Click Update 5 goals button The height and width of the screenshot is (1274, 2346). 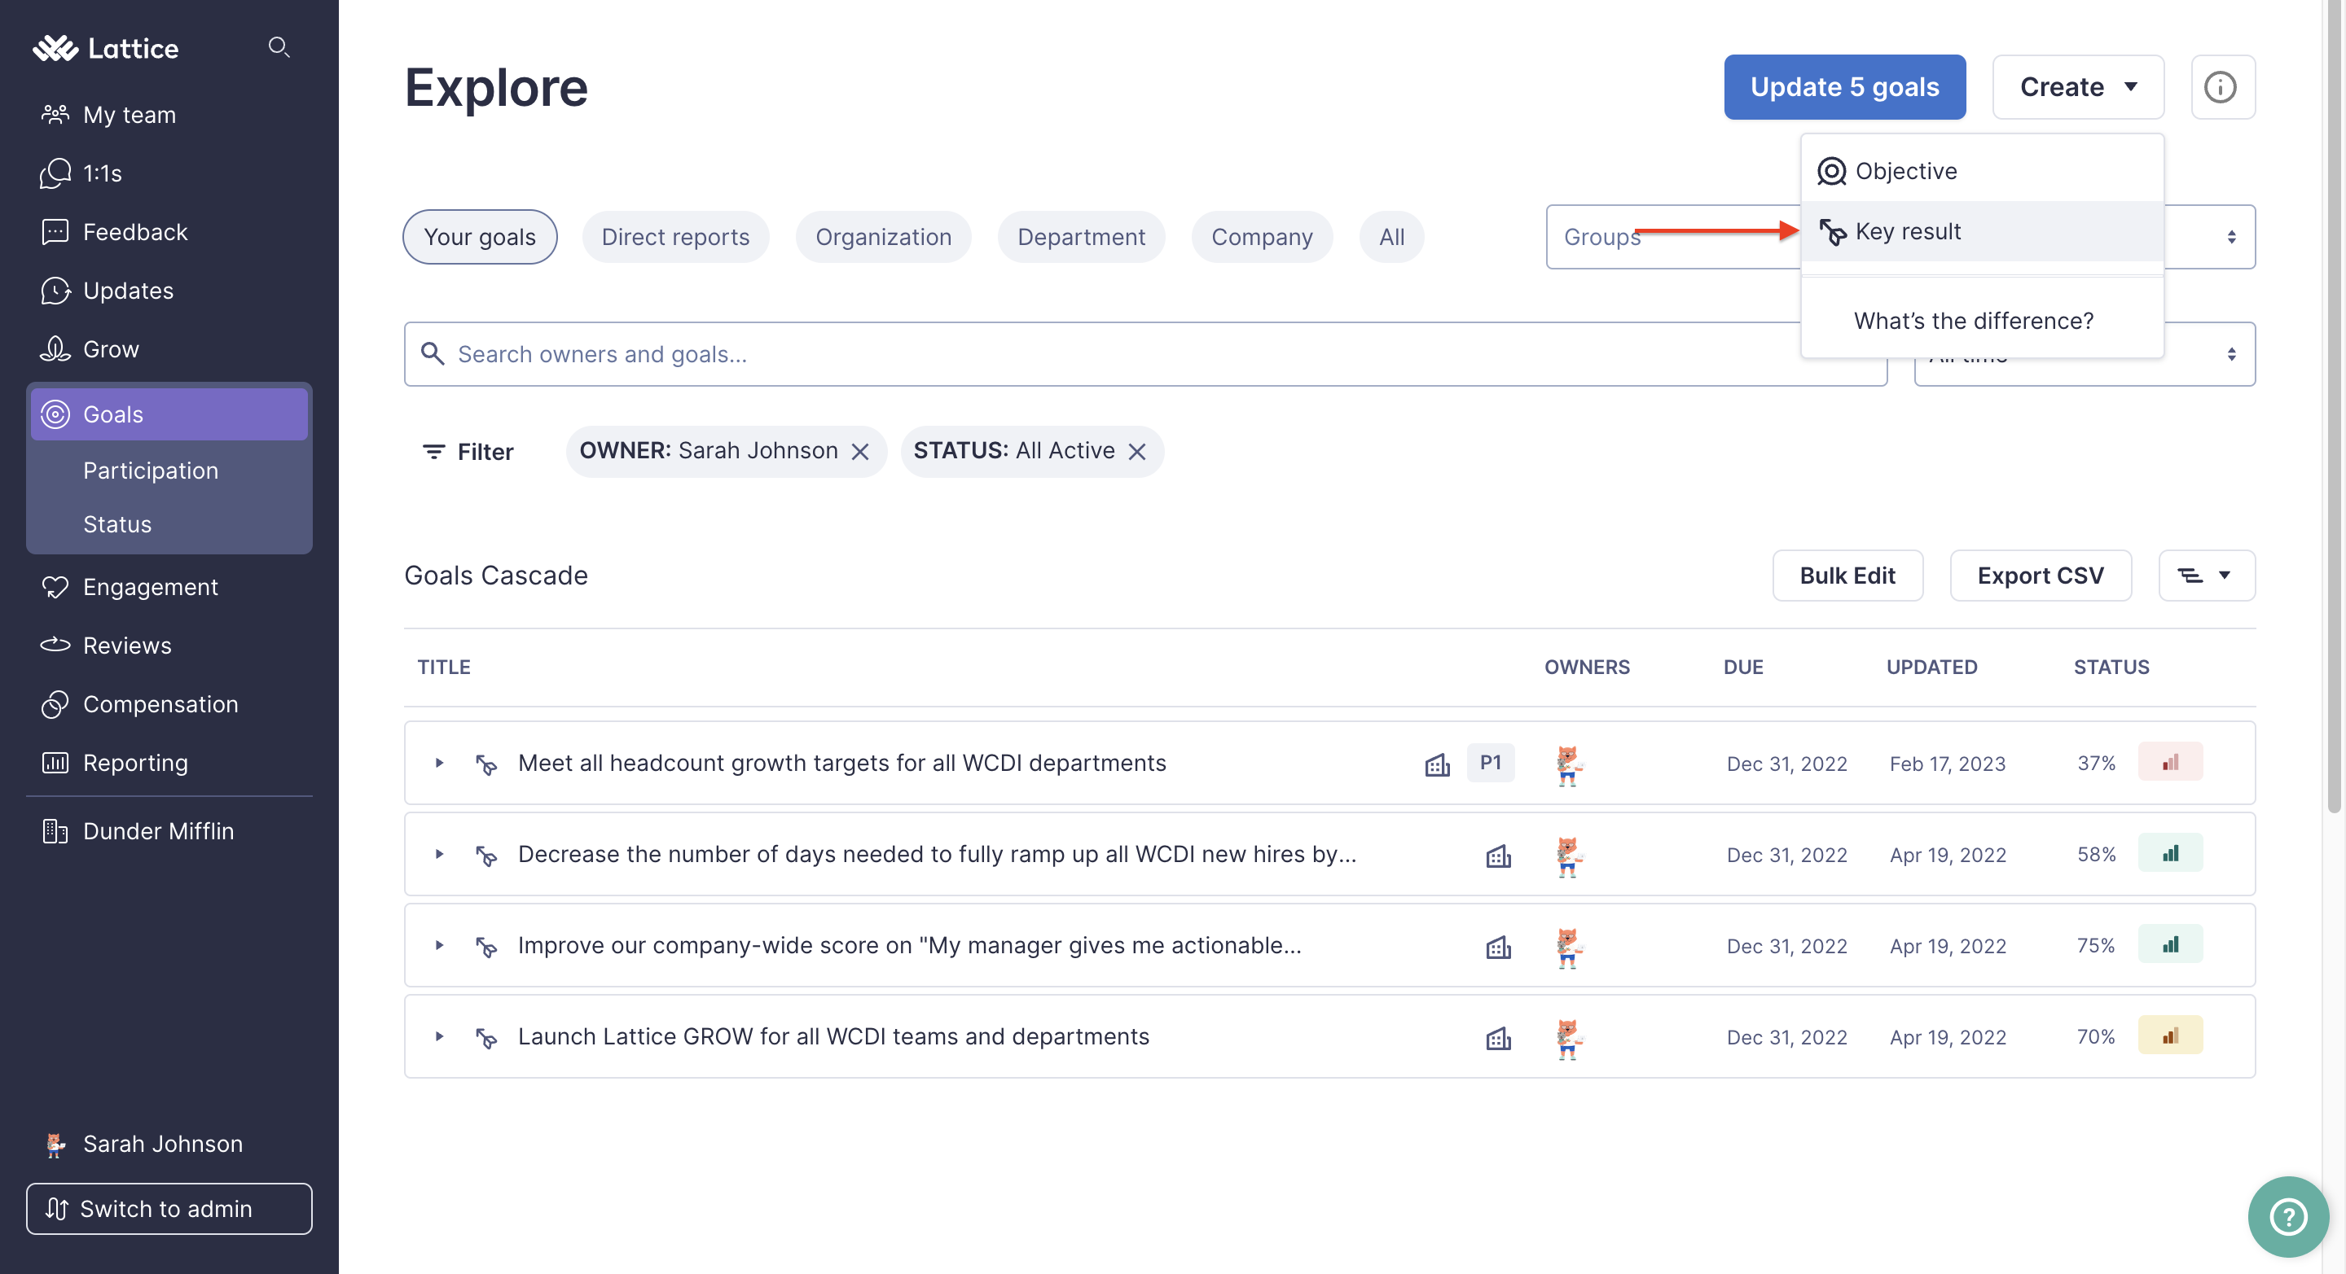(1844, 87)
